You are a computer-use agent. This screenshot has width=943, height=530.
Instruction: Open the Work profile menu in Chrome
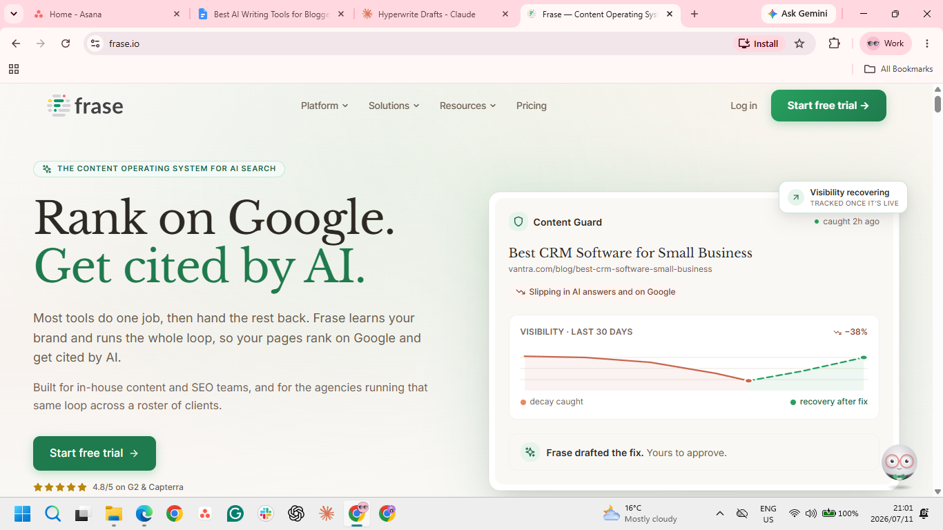pos(886,43)
